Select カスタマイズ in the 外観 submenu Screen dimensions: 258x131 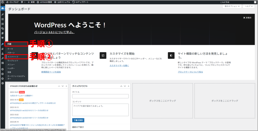(x=13, y=57)
